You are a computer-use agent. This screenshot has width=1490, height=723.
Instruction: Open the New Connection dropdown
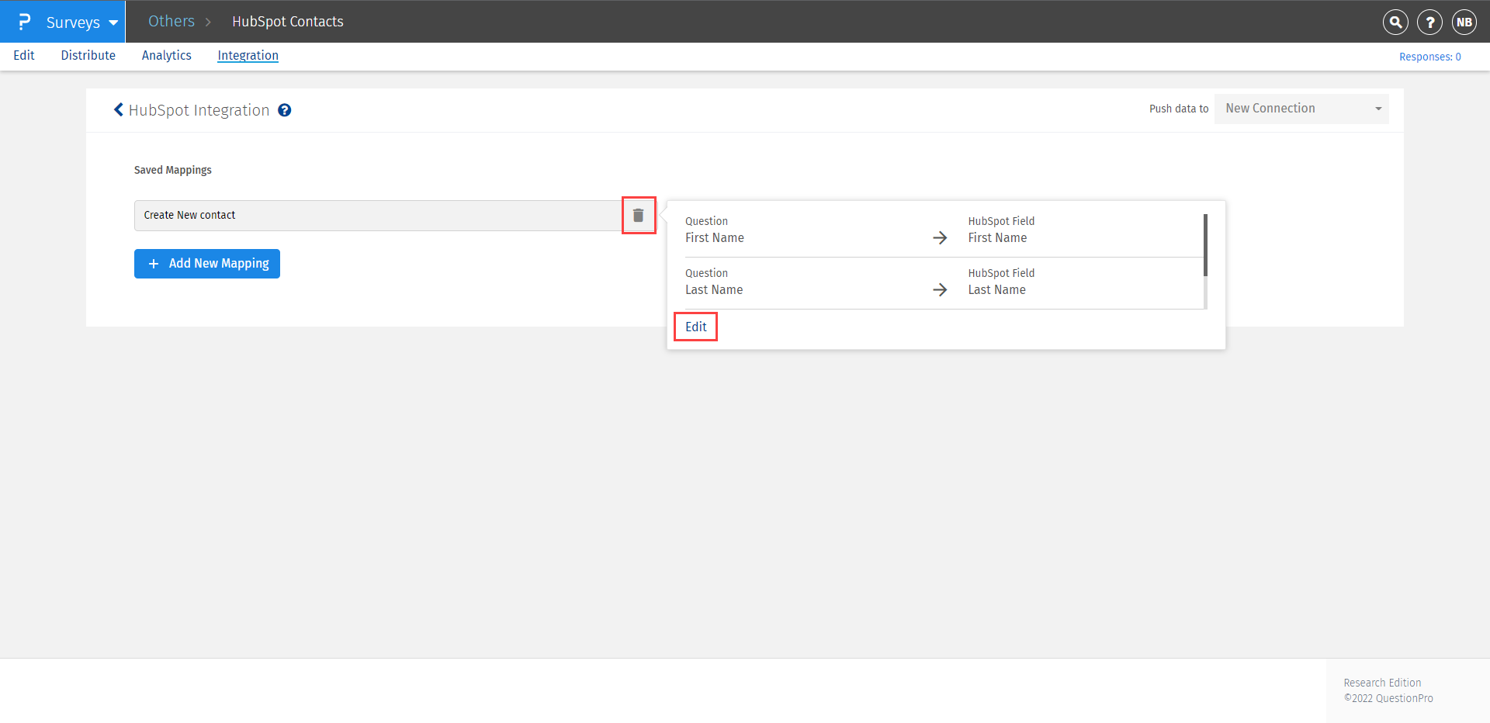click(1301, 109)
